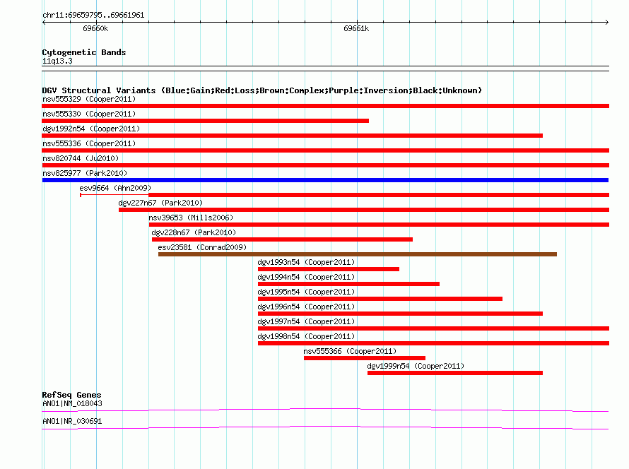The height and width of the screenshot is (469, 629).
Task: Open dgv1992n54 (Cooper2011) variant label
Action: tap(91, 129)
